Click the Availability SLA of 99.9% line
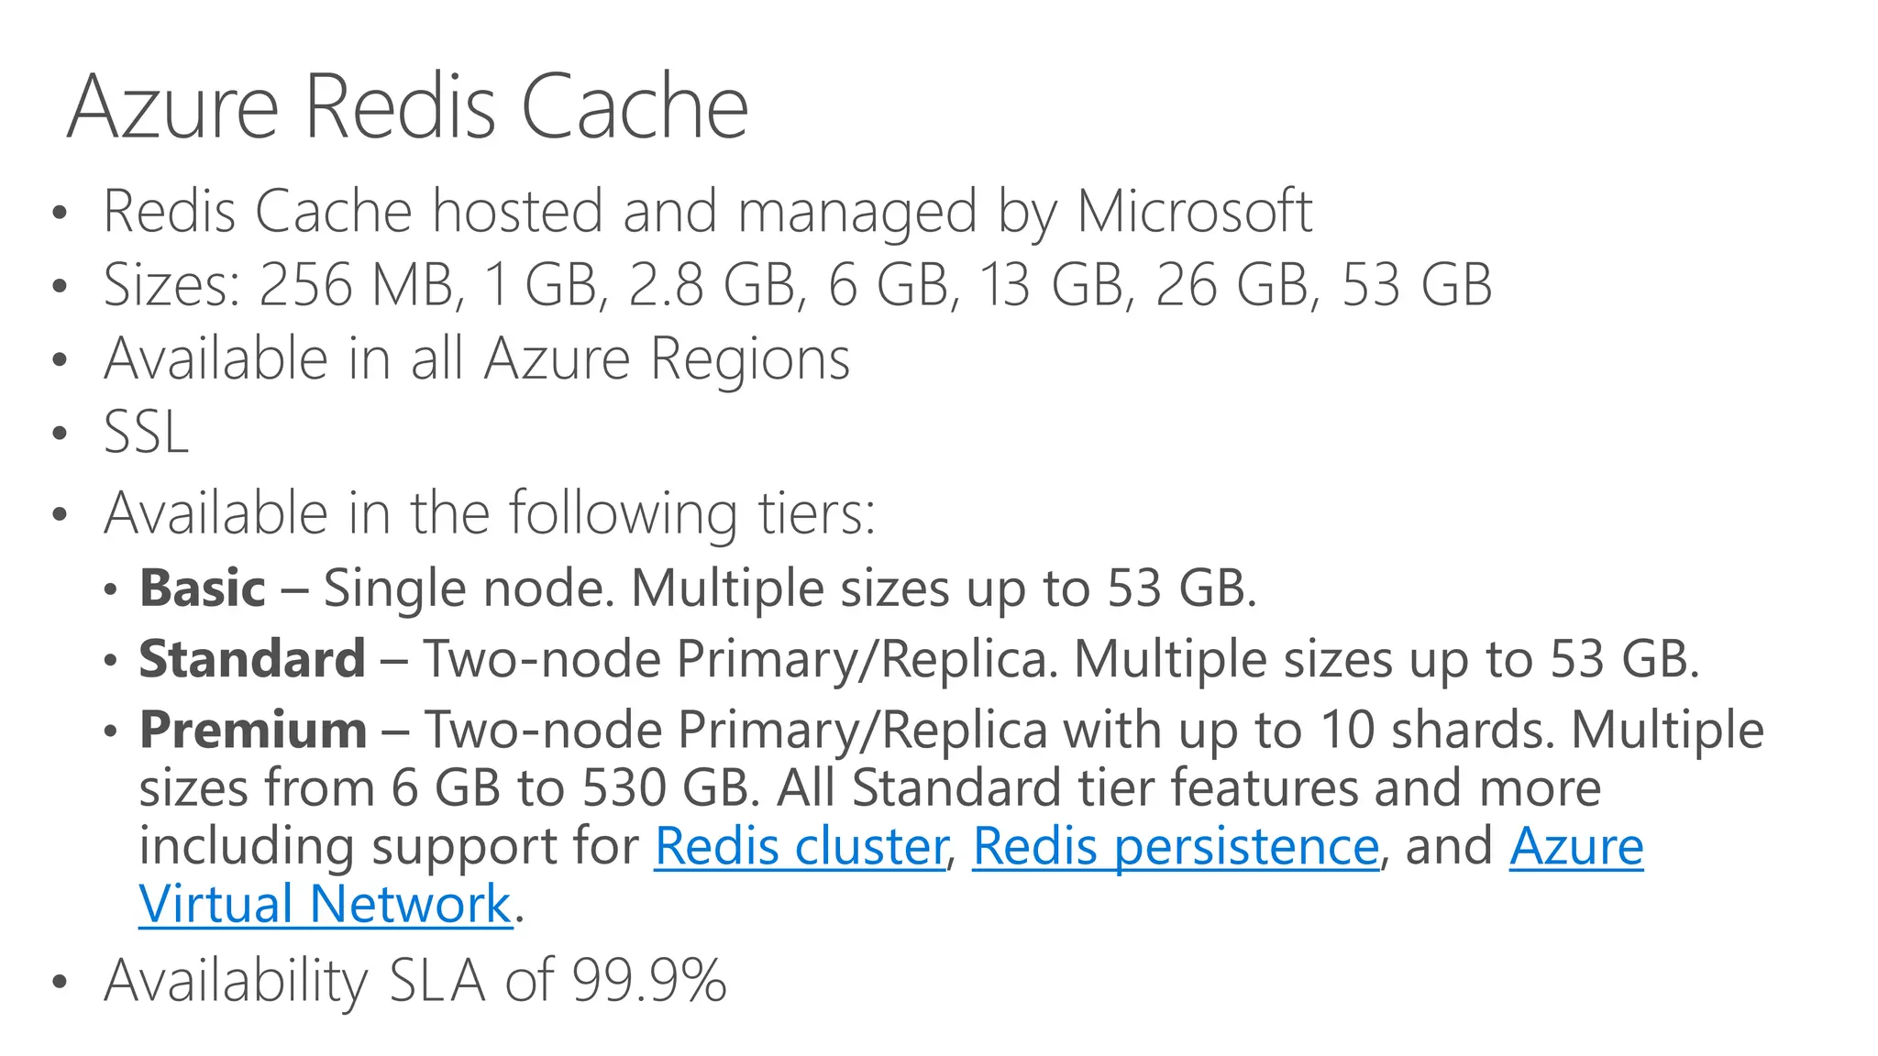The image size is (1878, 1056). point(415,981)
